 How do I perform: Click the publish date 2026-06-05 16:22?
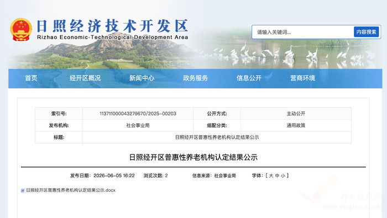click(102, 176)
